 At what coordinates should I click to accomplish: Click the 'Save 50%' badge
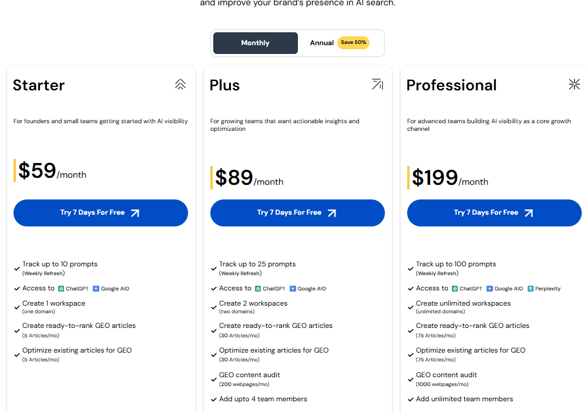pos(353,42)
